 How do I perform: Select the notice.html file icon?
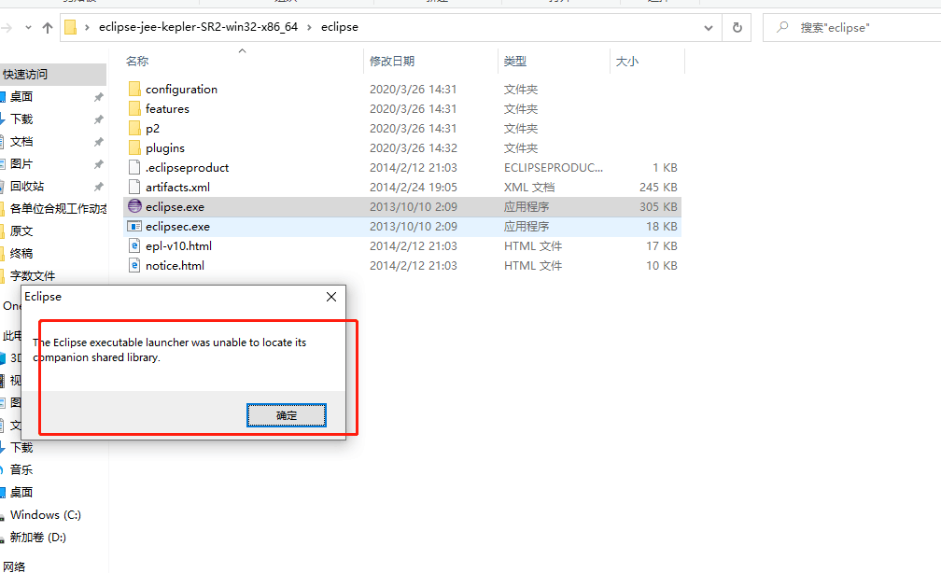134,265
